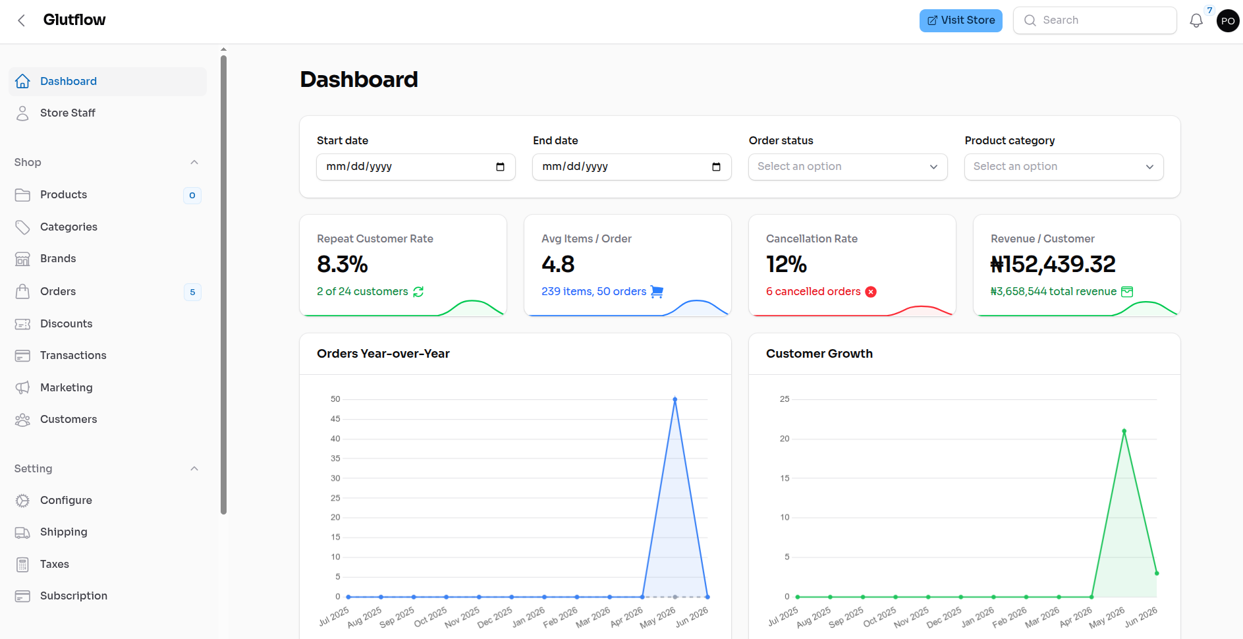
Task: Click the Subscription card icon
Action: [22, 596]
